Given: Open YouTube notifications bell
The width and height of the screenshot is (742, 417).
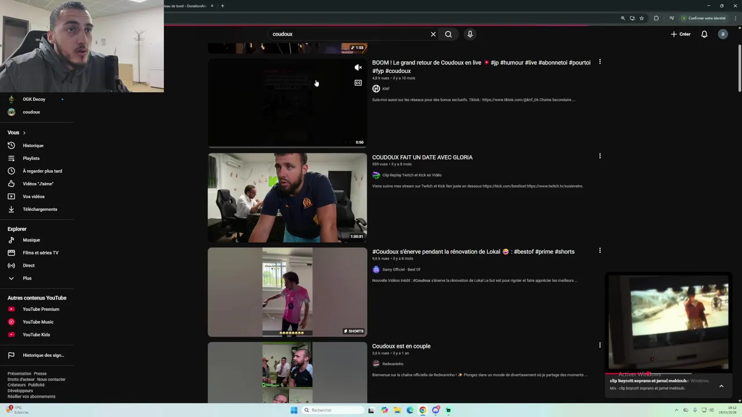Looking at the screenshot, I should (704, 34).
